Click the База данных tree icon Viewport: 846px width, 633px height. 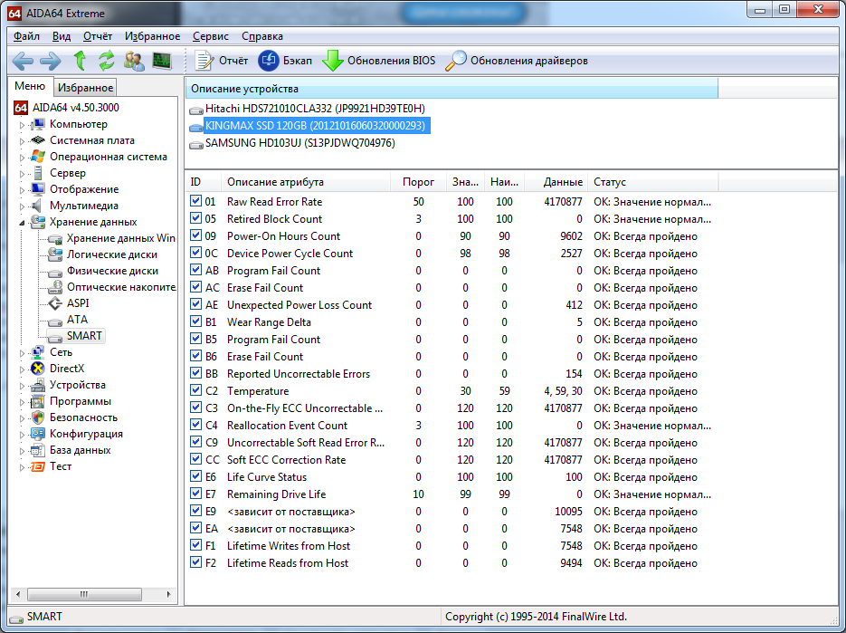click(38, 450)
